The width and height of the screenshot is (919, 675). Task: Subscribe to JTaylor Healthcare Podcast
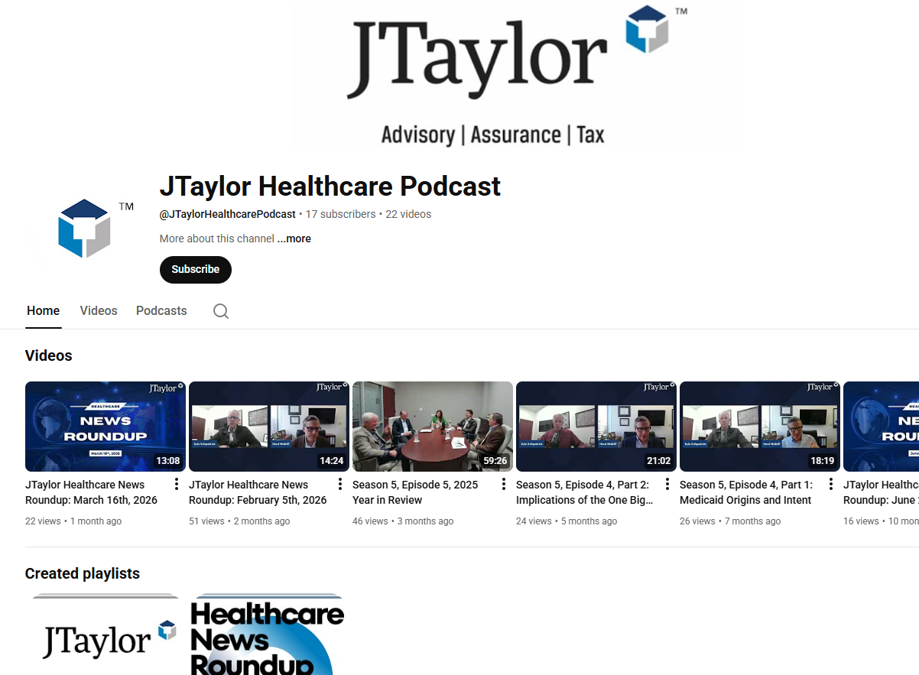(196, 269)
